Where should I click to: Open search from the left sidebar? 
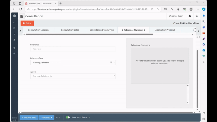14,23
